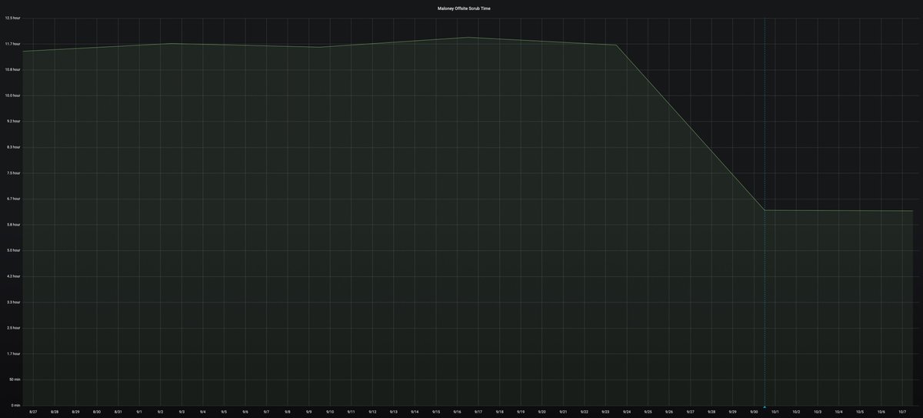Click the 5.0 hour y-axis label
The width and height of the screenshot is (923, 418).
click(x=13, y=250)
